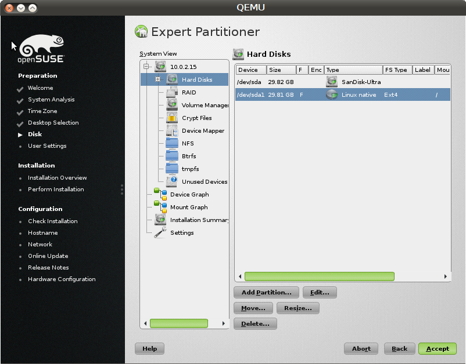This screenshot has width=466, height=364.
Task: Click System View scrollbar right arrow
Action: [x=224, y=323]
